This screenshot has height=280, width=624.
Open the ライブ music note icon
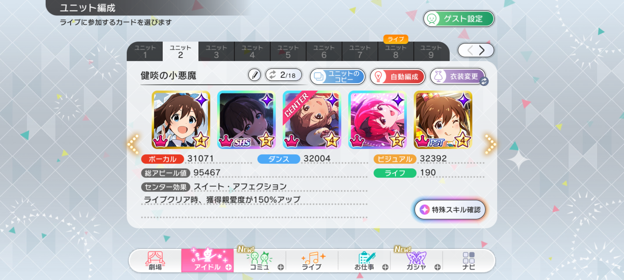(x=312, y=261)
